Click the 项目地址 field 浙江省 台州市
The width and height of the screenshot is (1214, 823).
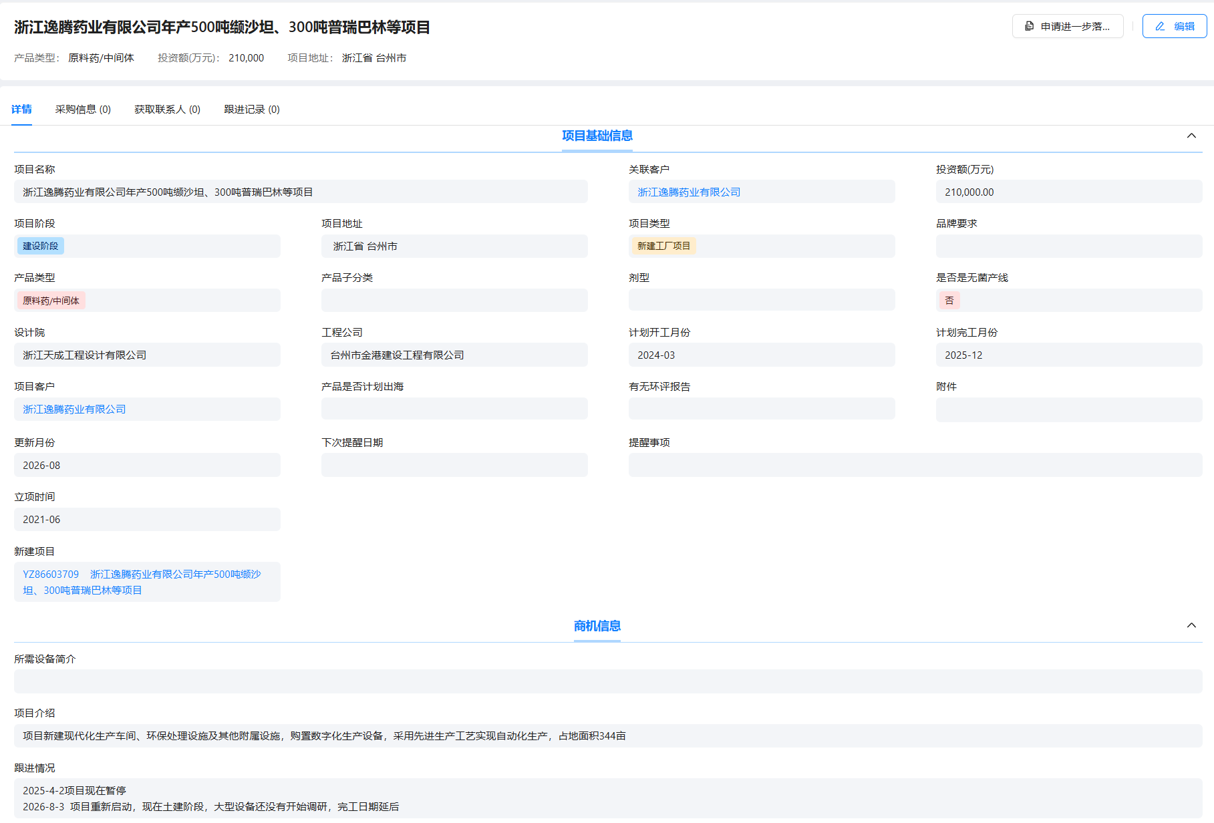pyautogui.click(x=454, y=246)
